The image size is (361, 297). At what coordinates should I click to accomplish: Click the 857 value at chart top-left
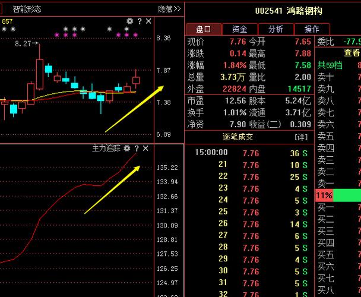[x=7, y=21]
